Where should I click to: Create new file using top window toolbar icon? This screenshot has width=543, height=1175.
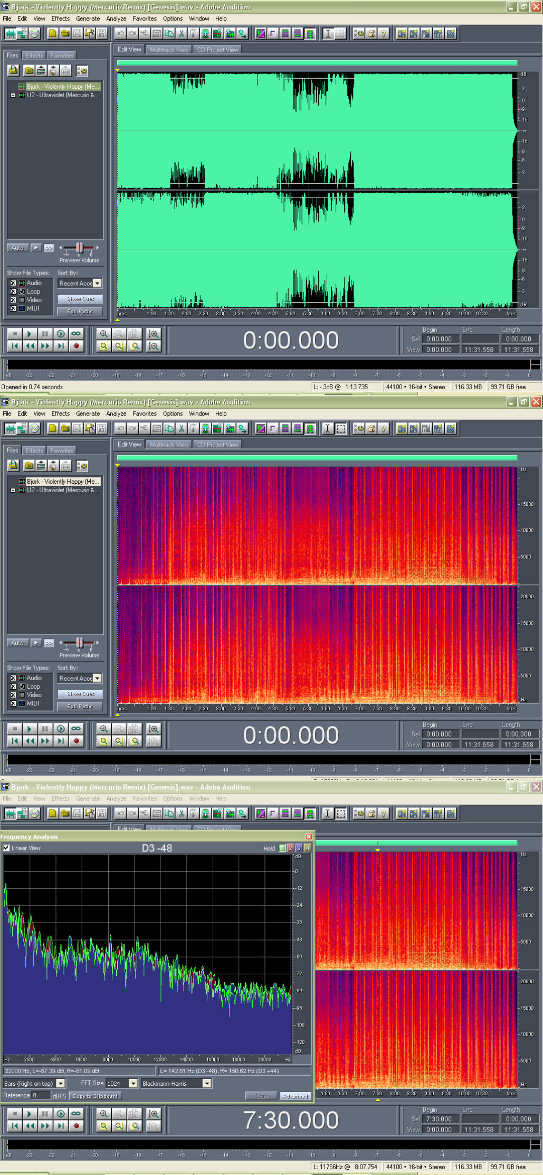[52, 34]
